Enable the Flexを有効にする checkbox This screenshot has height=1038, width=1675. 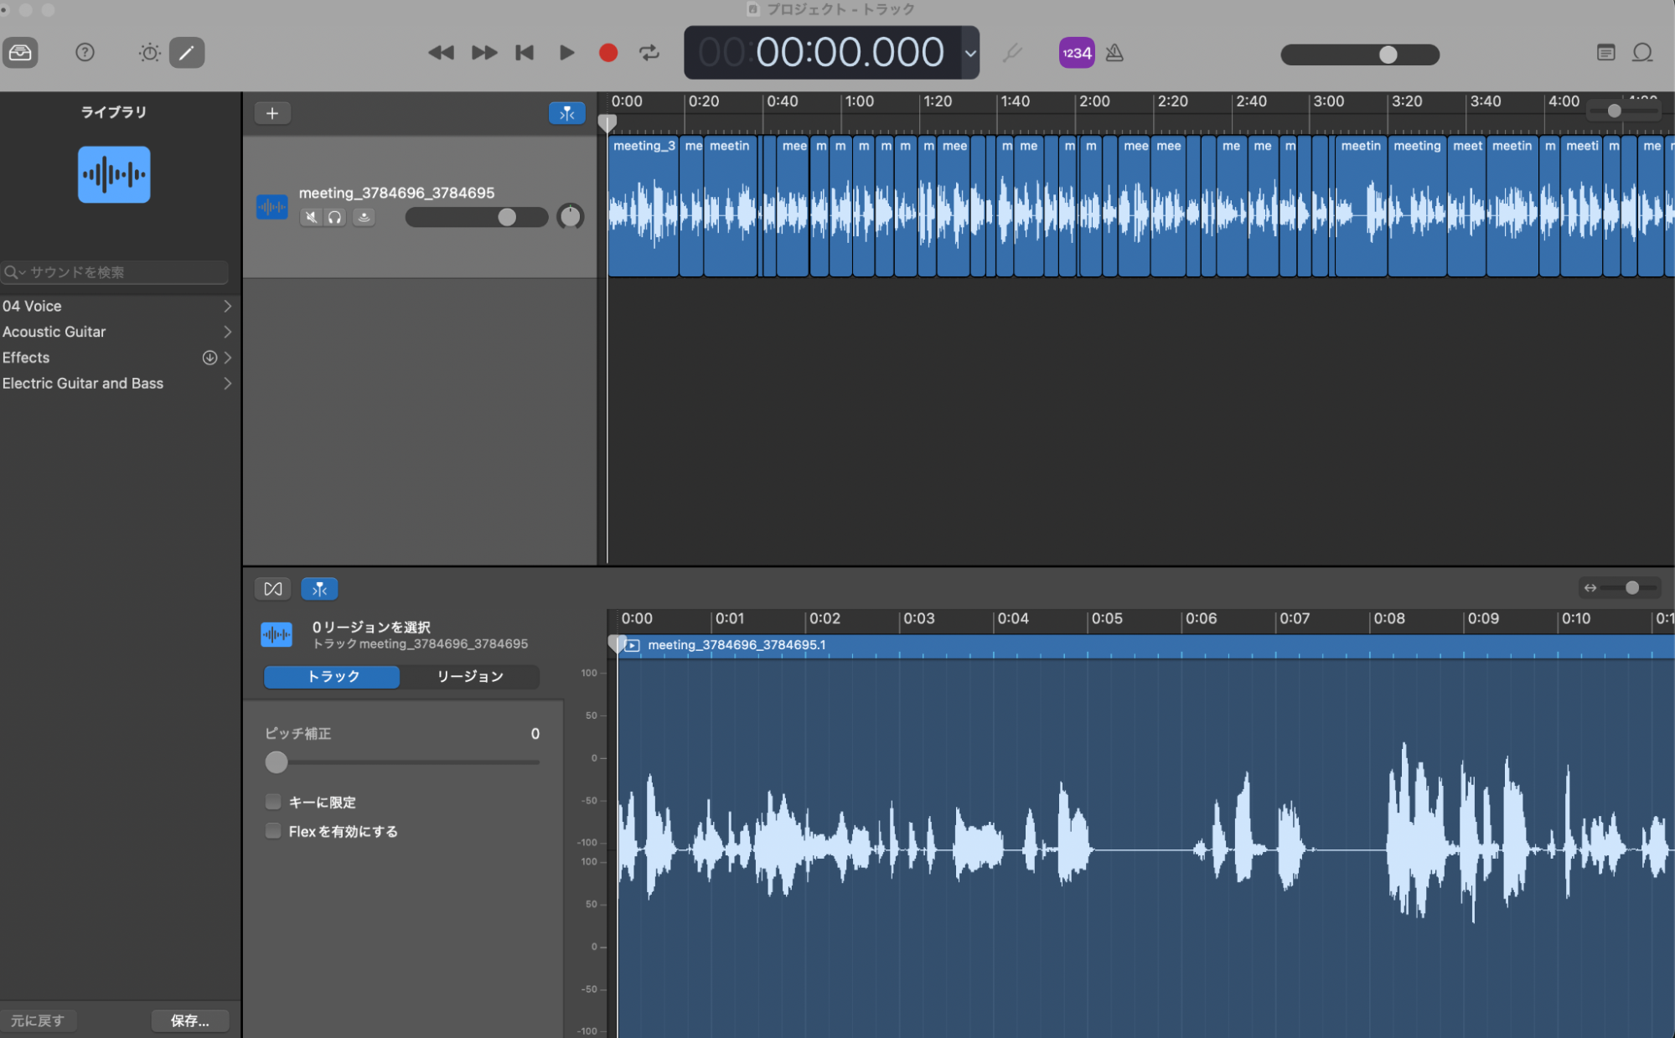[273, 831]
